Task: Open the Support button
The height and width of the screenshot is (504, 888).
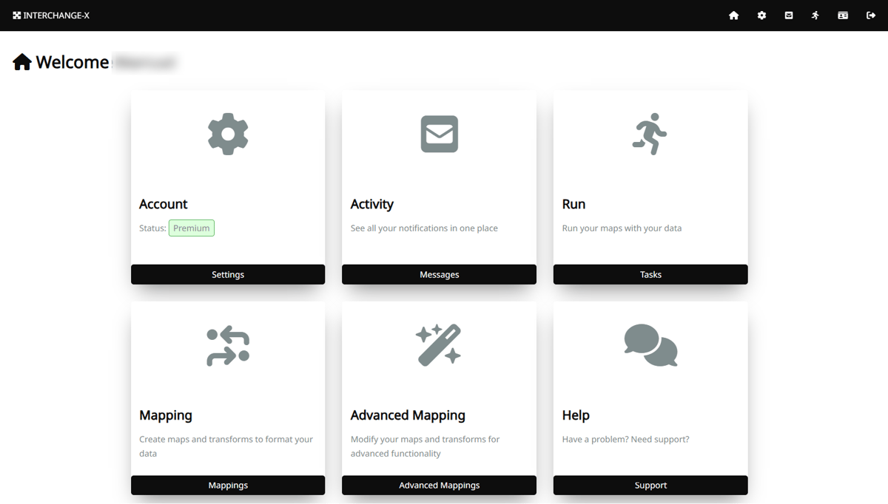Action: [x=650, y=486]
